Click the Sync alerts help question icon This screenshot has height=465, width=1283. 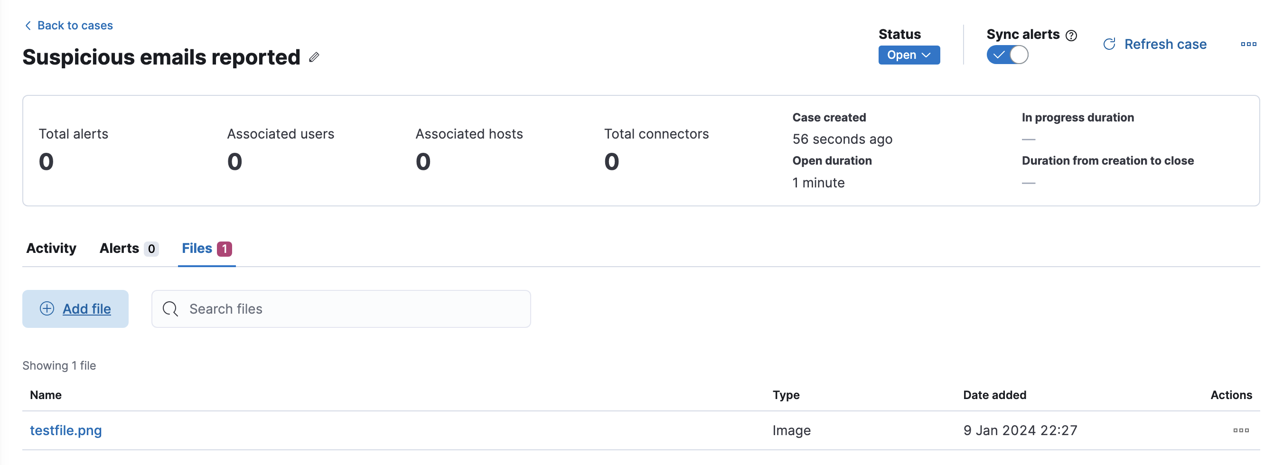tap(1071, 35)
